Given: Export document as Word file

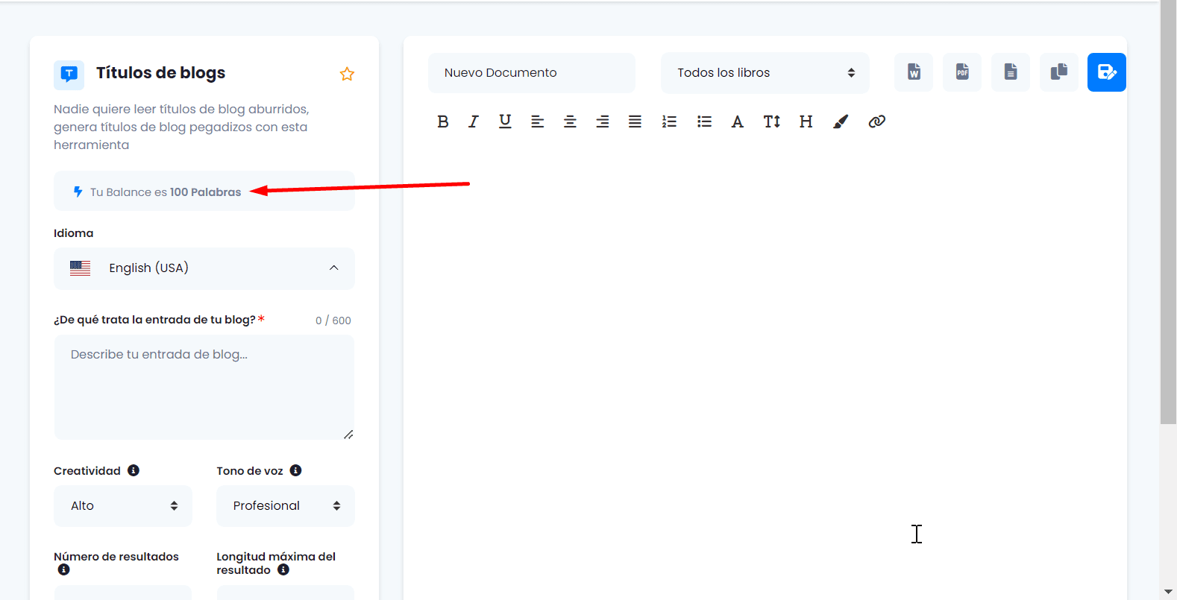Looking at the screenshot, I should click(x=914, y=72).
